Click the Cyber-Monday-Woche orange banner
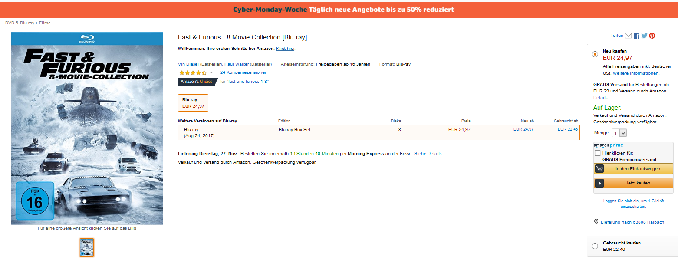The width and height of the screenshot is (678, 260). pyautogui.click(x=339, y=10)
